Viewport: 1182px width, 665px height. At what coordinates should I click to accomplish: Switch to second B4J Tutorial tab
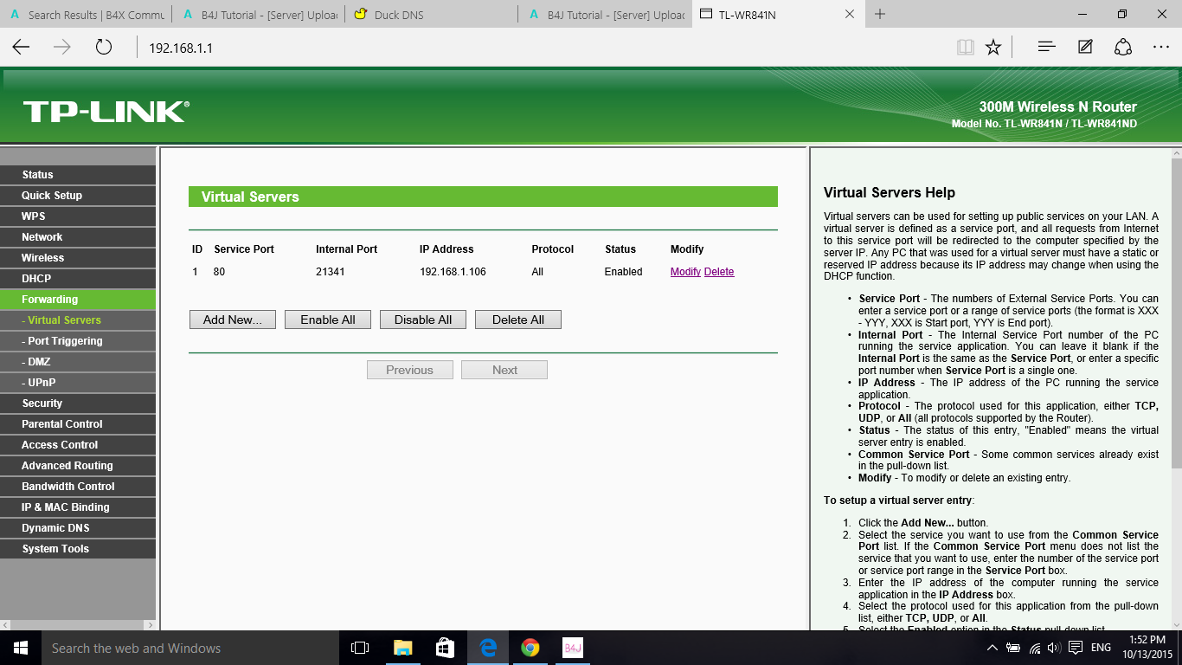[x=259, y=15]
